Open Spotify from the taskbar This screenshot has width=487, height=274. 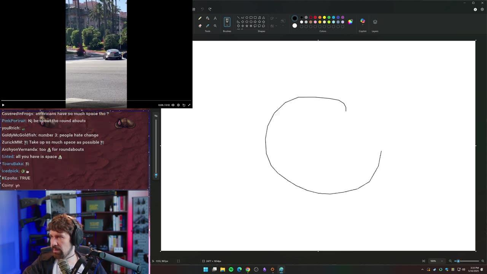231,269
